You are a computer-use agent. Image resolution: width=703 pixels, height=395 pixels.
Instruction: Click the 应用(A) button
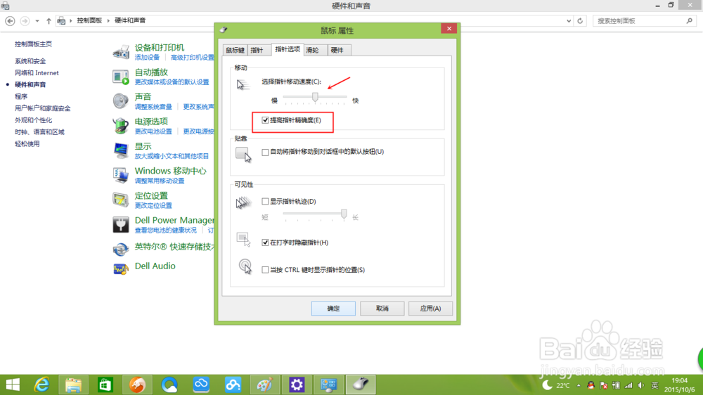[x=430, y=309]
